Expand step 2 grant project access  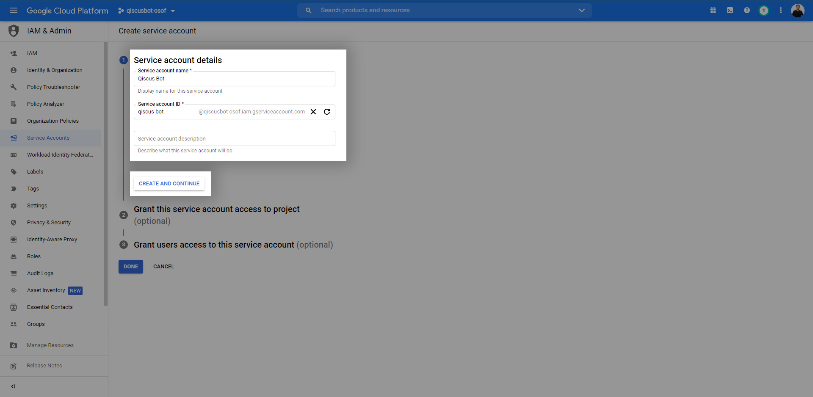[x=216, y=210]
